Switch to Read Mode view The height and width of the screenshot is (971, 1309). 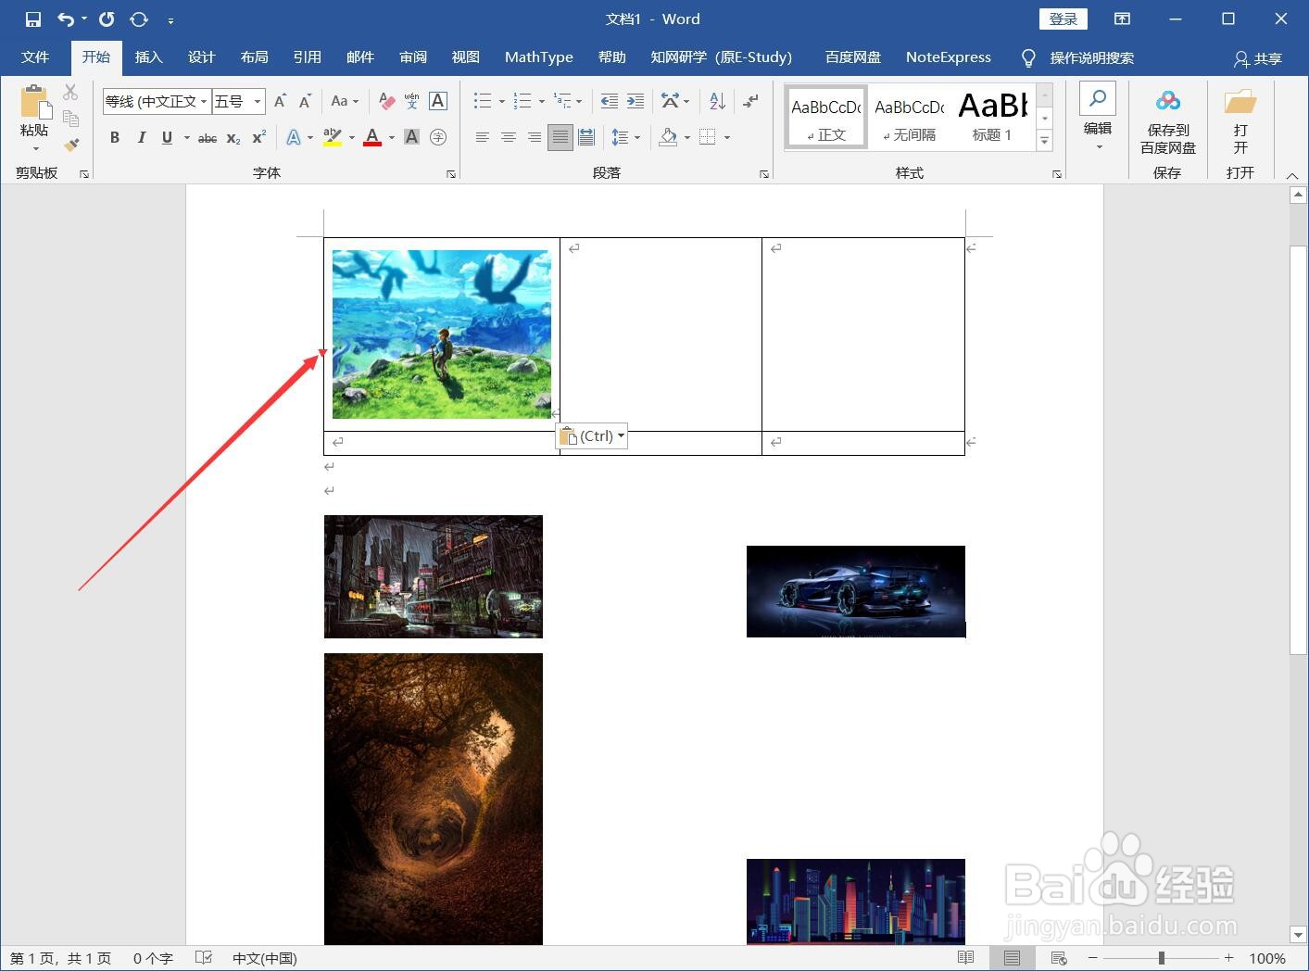pos(965,958)
